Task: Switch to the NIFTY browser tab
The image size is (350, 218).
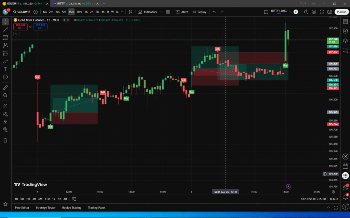Action: tap(73, 3)
